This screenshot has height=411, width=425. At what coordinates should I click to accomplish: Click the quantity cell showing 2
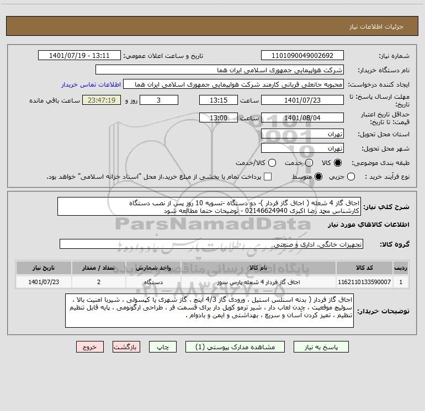coord(99,282)
